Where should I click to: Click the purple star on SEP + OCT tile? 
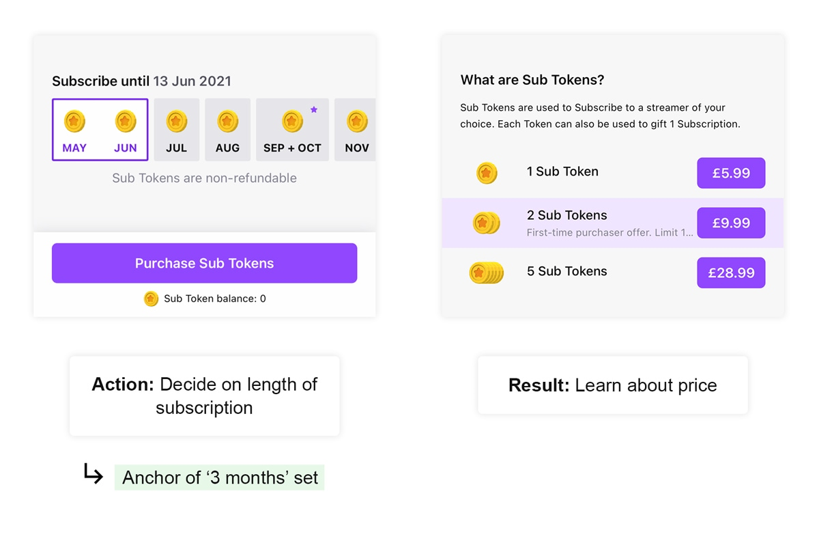click(314, 109)
